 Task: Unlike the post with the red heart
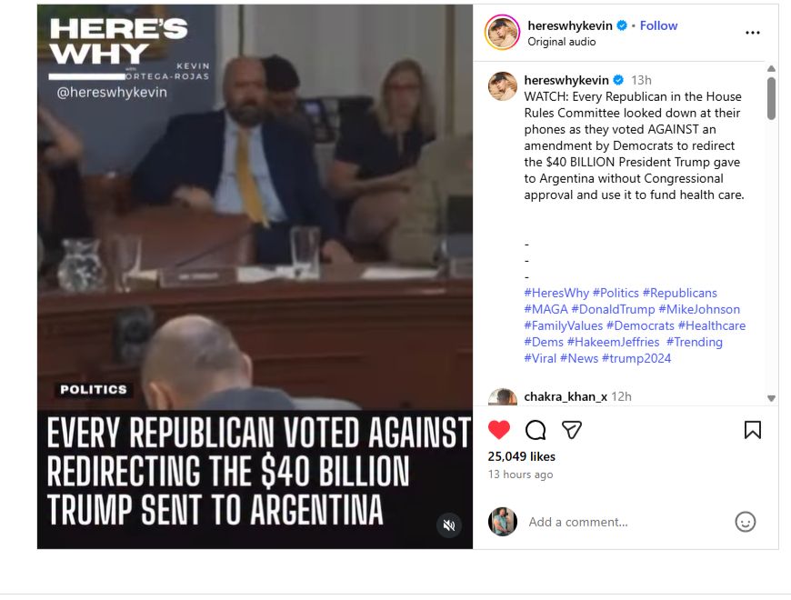[499, 430]
